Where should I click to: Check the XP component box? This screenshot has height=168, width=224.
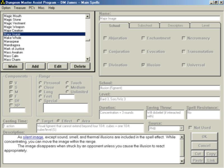tap(11, 105)
